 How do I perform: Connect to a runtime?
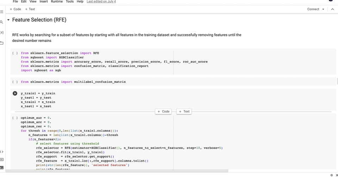tap(313, 9)
